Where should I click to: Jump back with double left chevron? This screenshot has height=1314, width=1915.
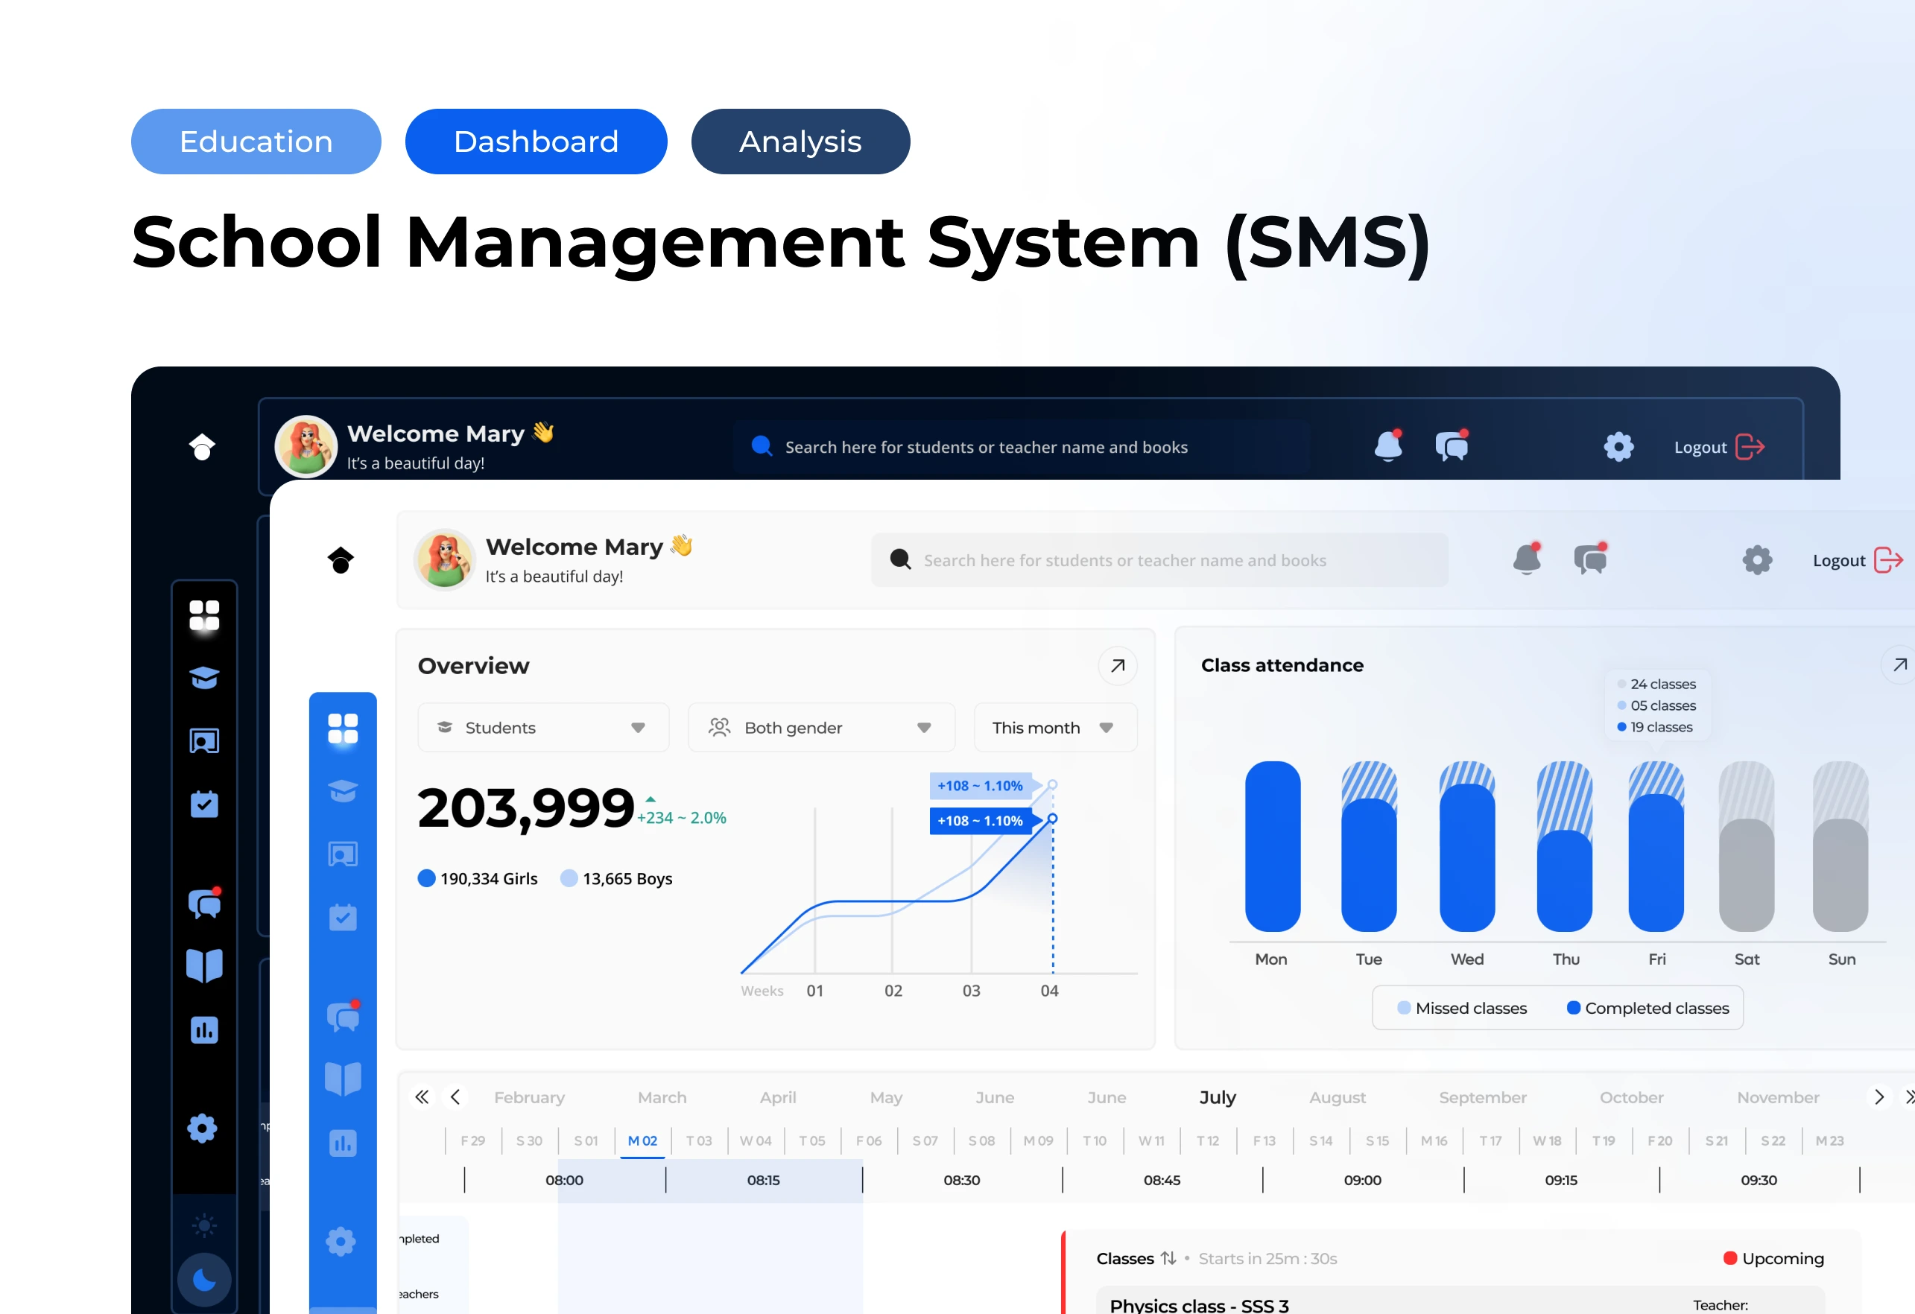click(422, 1096)
